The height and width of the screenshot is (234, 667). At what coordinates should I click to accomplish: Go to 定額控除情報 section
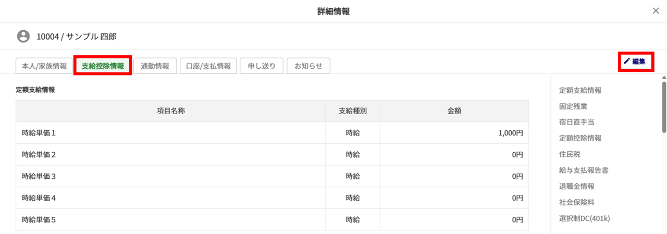coord(580,138)
